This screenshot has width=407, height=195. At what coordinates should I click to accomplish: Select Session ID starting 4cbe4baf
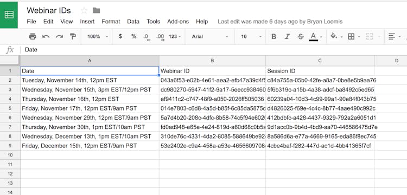pos(320,146)
